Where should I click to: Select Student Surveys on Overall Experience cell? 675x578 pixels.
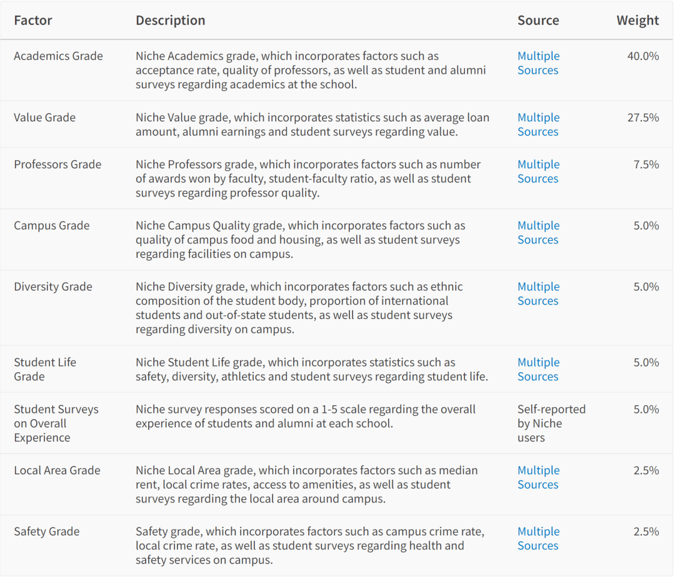coord(56,423)
